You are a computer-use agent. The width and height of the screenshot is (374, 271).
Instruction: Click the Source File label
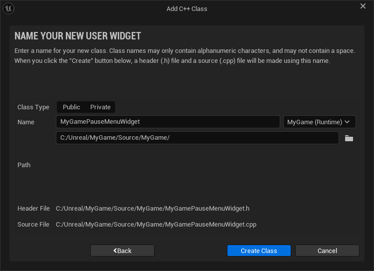point(33,225)
